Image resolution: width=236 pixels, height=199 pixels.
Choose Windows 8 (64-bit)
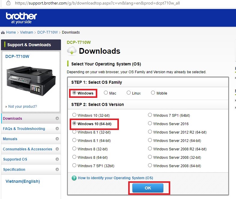pyautogui.click(x=74, y=157)
